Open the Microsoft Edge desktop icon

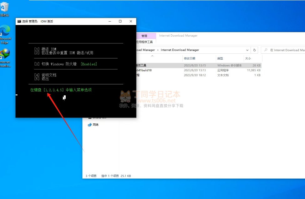coord(5,35)
